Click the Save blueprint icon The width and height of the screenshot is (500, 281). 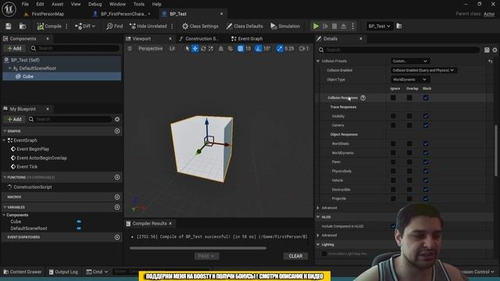9,26
